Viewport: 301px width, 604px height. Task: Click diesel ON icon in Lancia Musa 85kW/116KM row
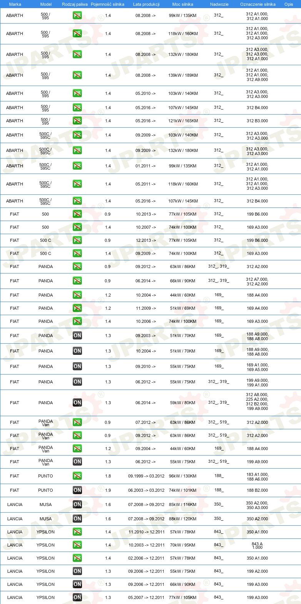point(77,504)
